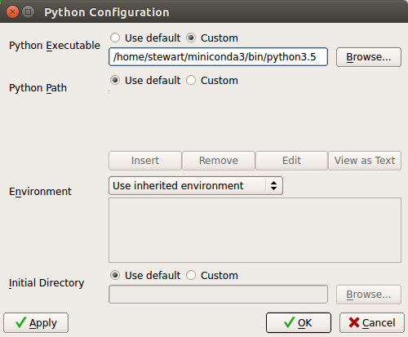The height and width of the screenshot is (337, 408).
Task: Click the Edit path button
Action: (291, 161)
